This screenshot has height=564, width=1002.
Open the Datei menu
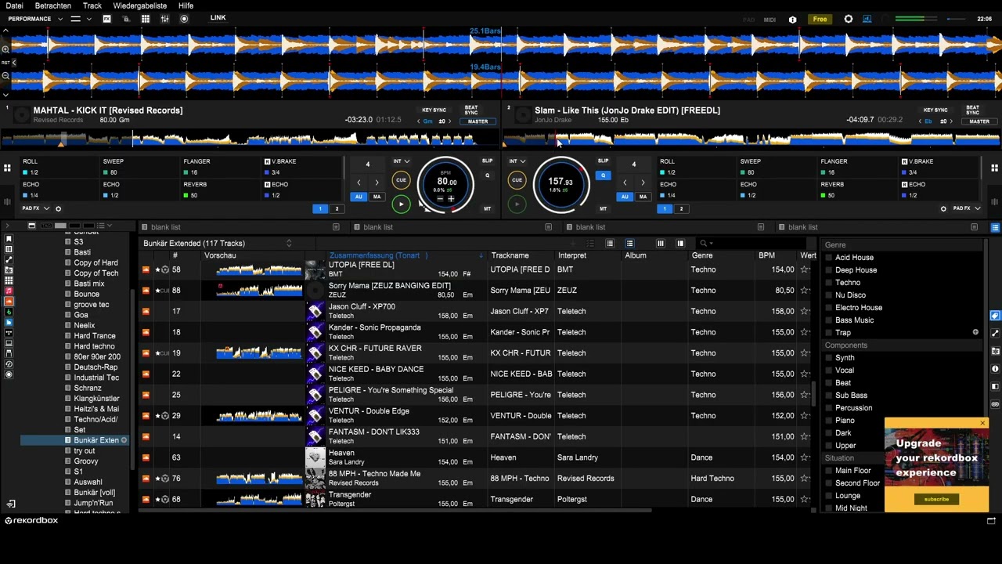pyautogui.click(x=14, y=5)
